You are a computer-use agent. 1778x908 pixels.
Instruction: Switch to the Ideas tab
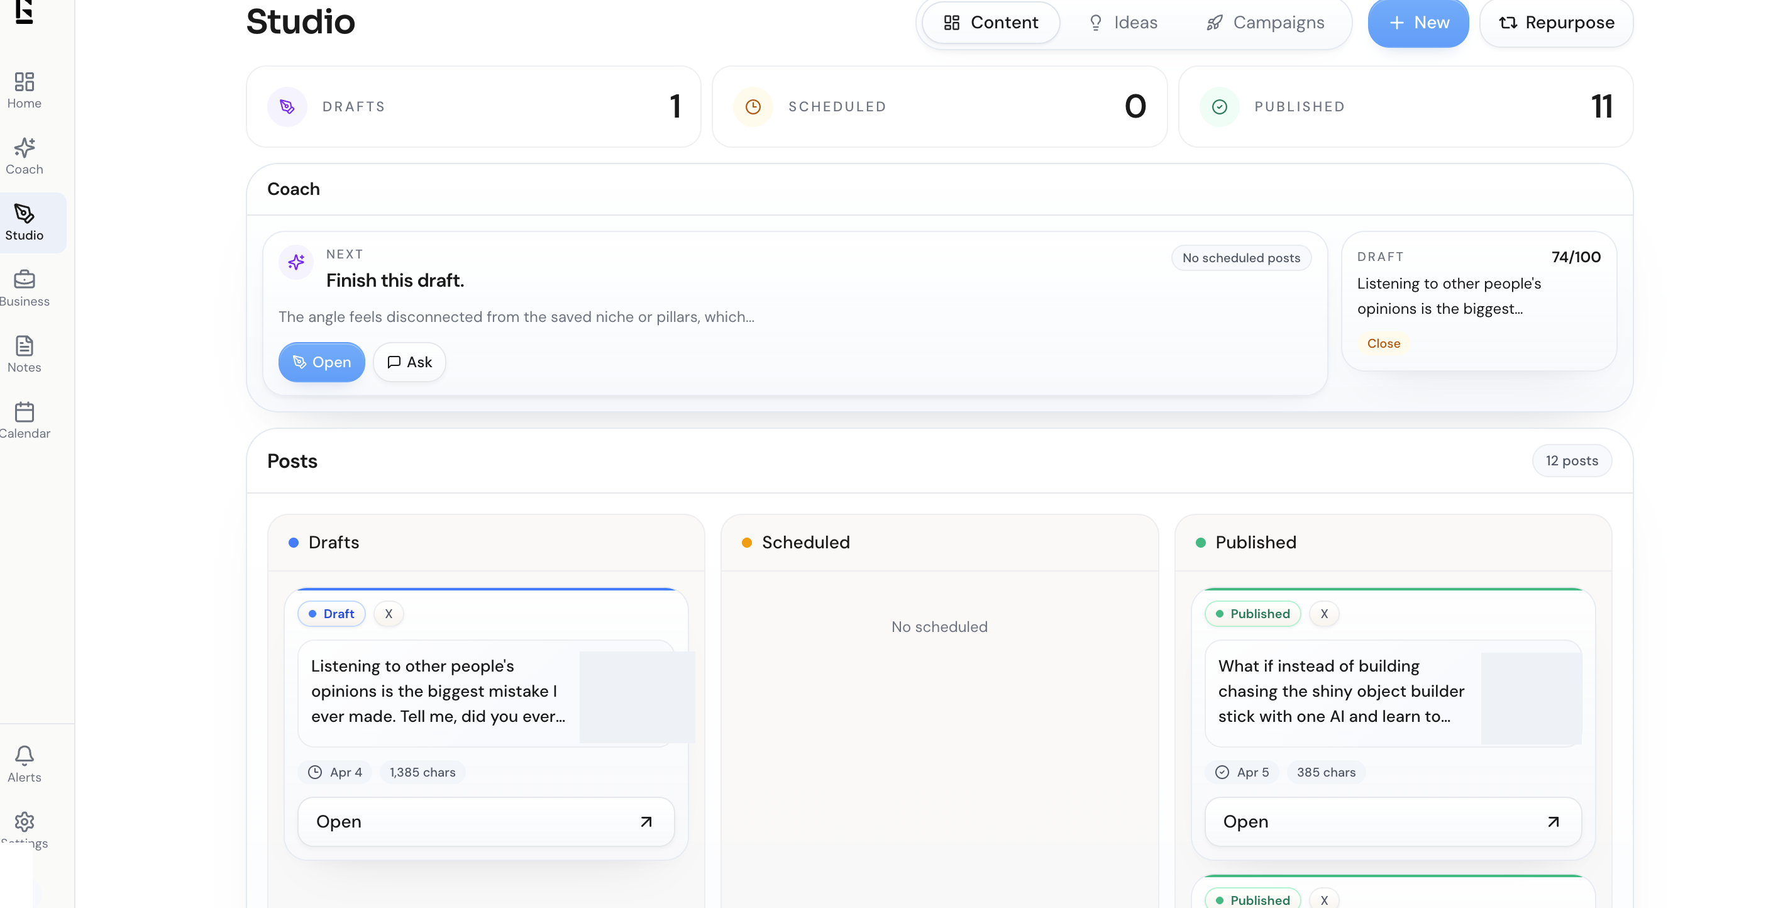click(1123, 23)
